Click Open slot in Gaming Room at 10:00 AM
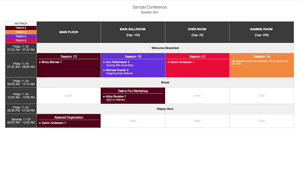 point(261,96)
